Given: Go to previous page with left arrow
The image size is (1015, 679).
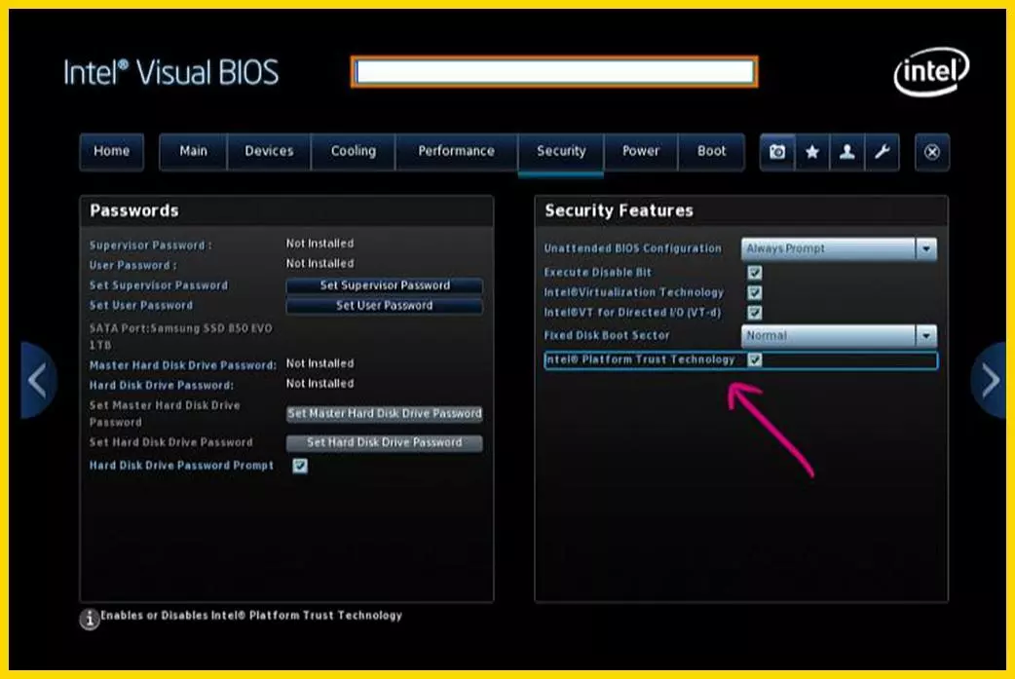Looking at the screenshot, I should coord(38,381).
